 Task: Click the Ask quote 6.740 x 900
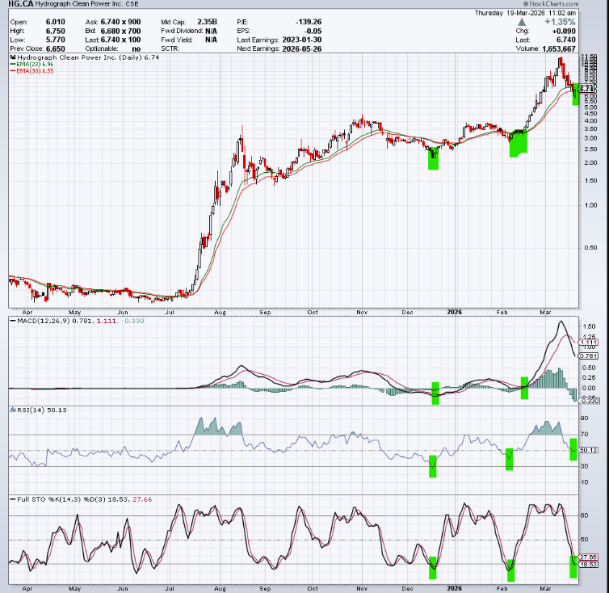pyautogui.click(x=121, y=22)
